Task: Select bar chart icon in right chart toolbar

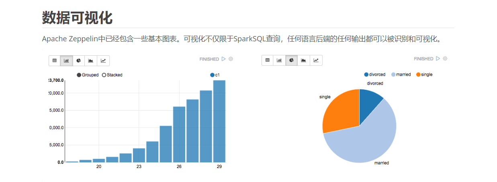Action: (280, 61)
